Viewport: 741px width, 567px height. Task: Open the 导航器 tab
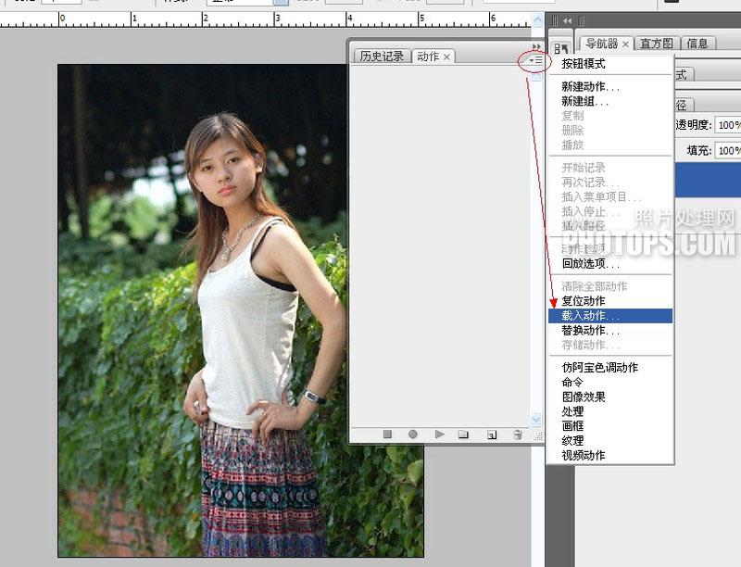click(601, 44)
